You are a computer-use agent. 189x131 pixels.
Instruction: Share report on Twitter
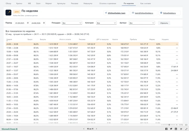171,129
